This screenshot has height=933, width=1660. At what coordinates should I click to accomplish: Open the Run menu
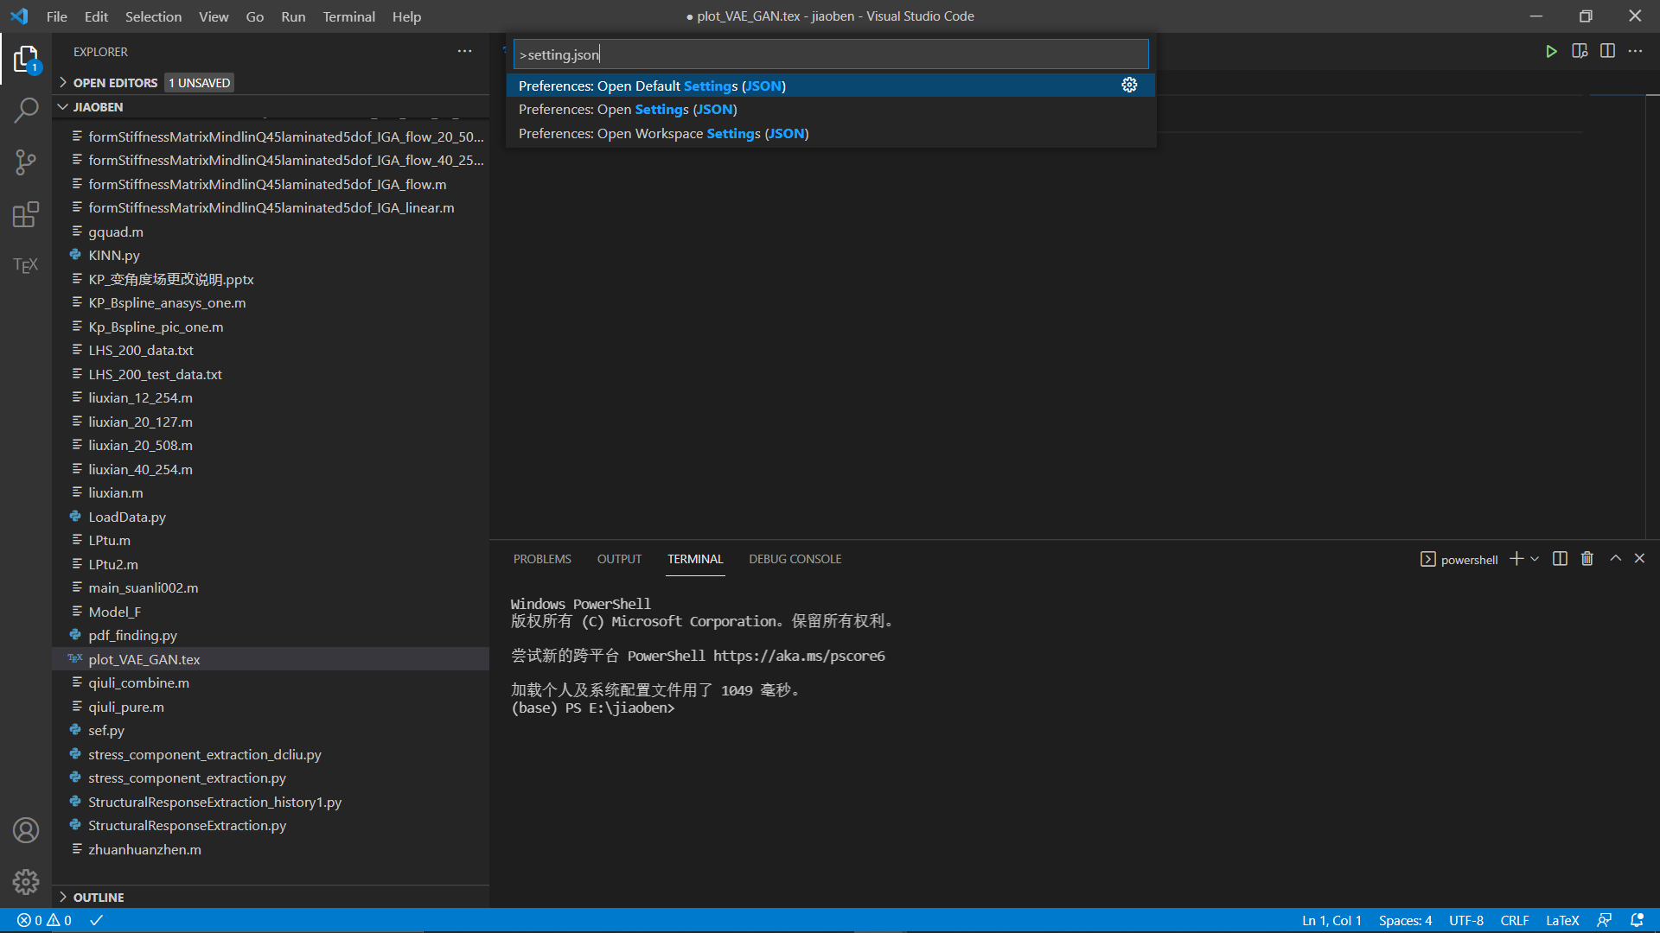tap(293, 16)
